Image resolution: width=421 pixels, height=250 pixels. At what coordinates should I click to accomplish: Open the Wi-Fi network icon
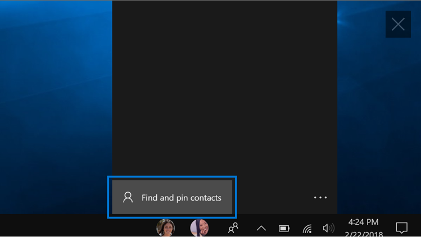307,229
